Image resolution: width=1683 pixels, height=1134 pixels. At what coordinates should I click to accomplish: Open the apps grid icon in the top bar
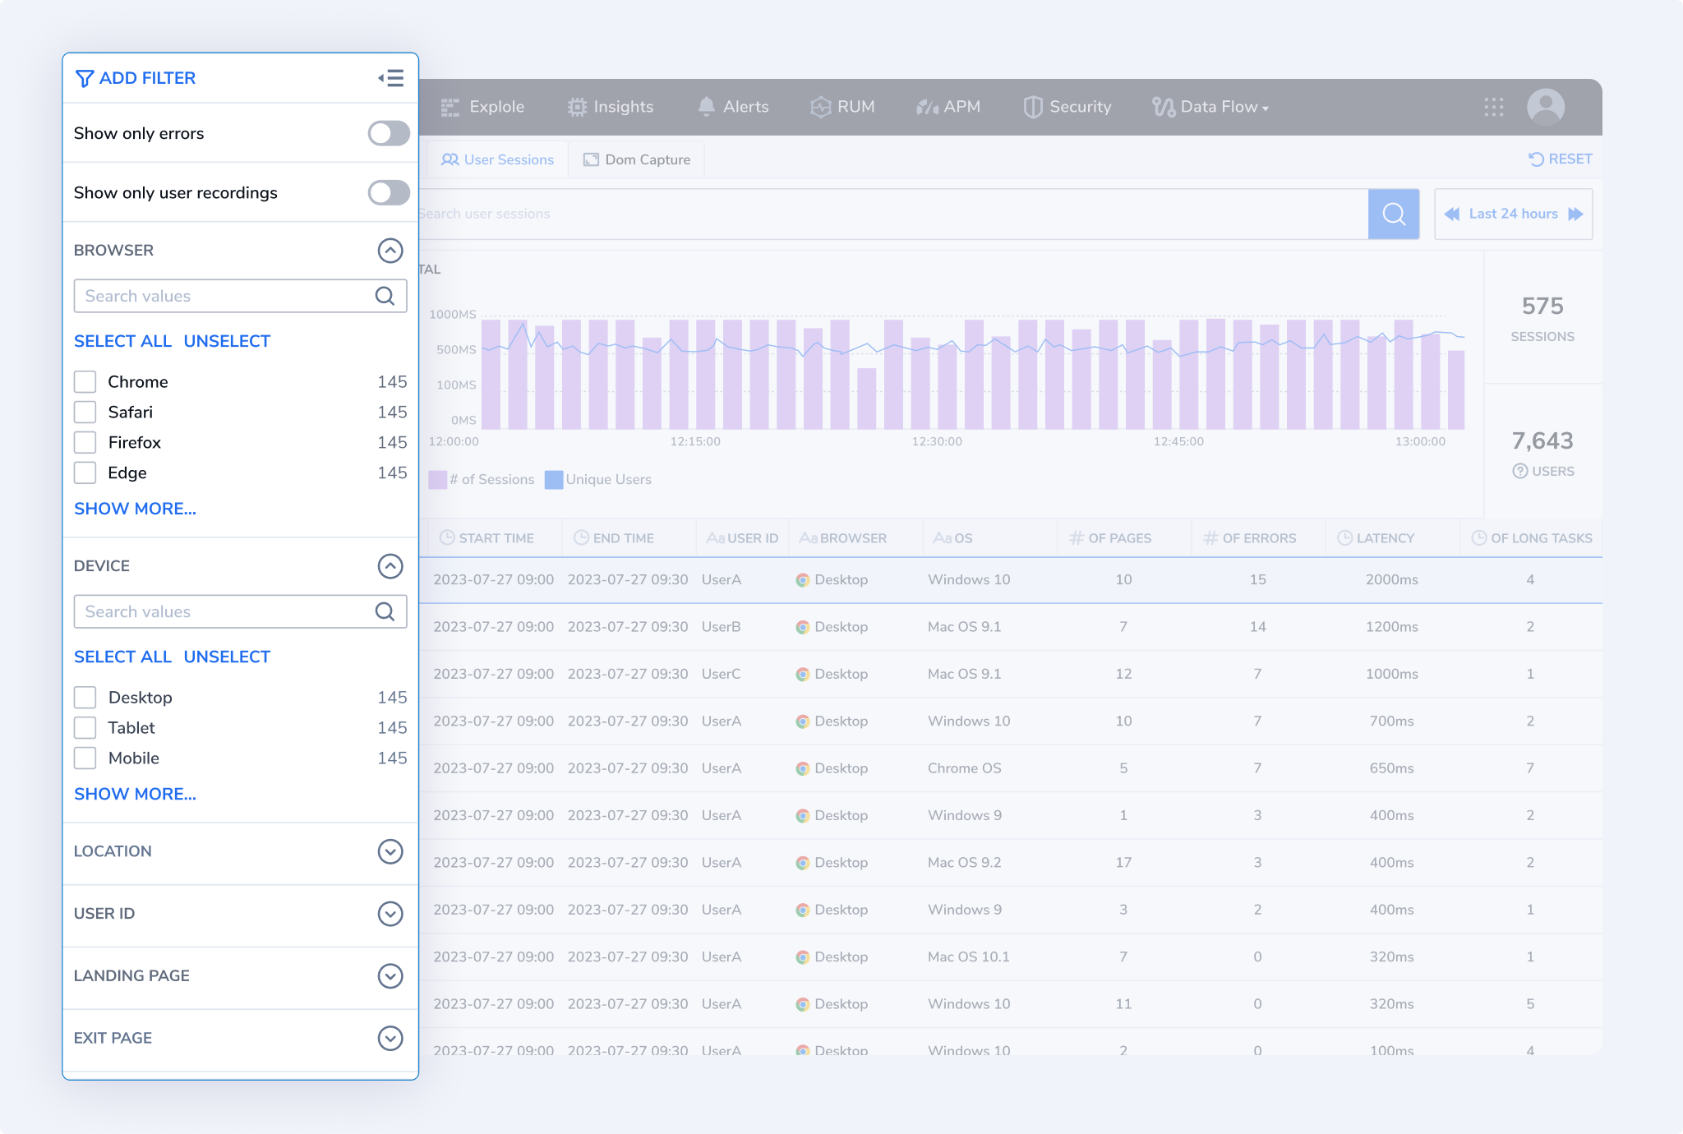coord(1494,107)
